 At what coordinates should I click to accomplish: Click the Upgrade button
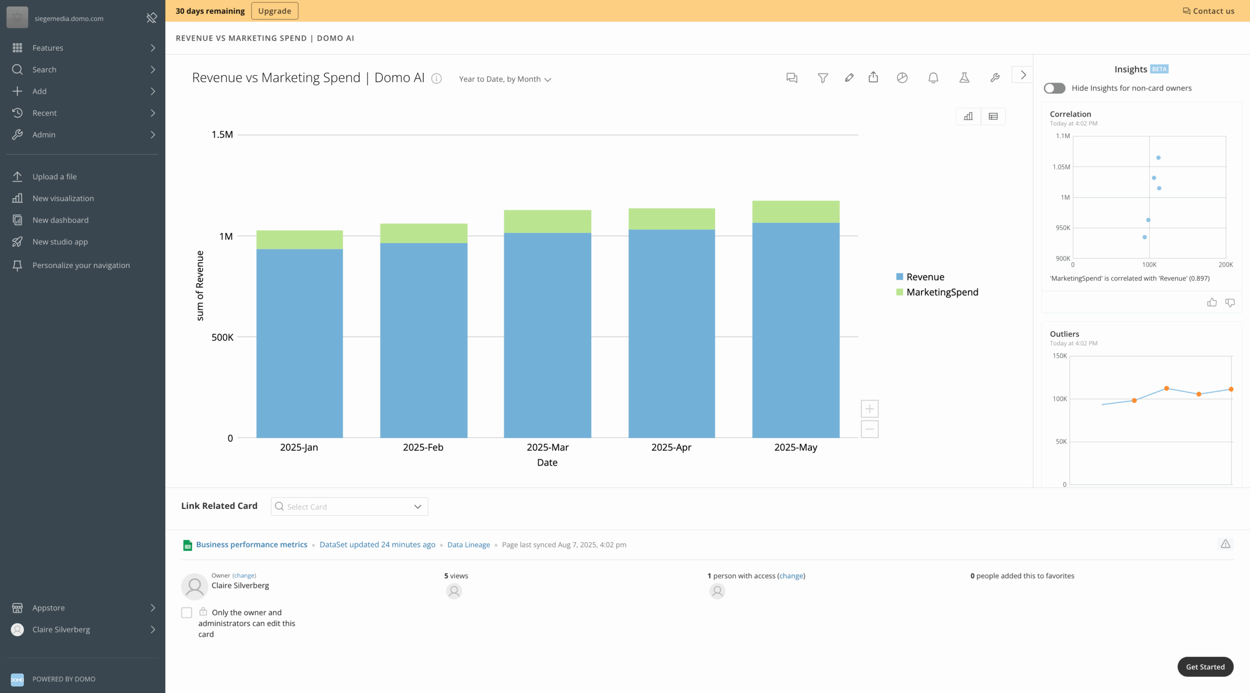tap(274, 11)
